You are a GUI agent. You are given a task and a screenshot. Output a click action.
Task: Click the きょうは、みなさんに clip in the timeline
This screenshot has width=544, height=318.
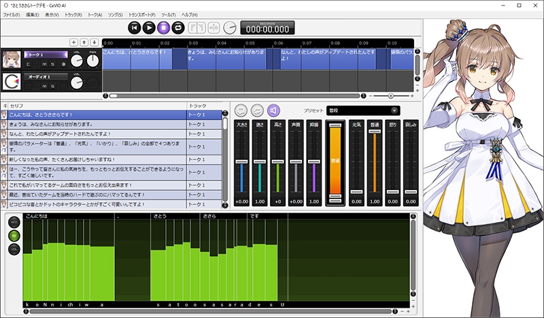tap(226, 59)
